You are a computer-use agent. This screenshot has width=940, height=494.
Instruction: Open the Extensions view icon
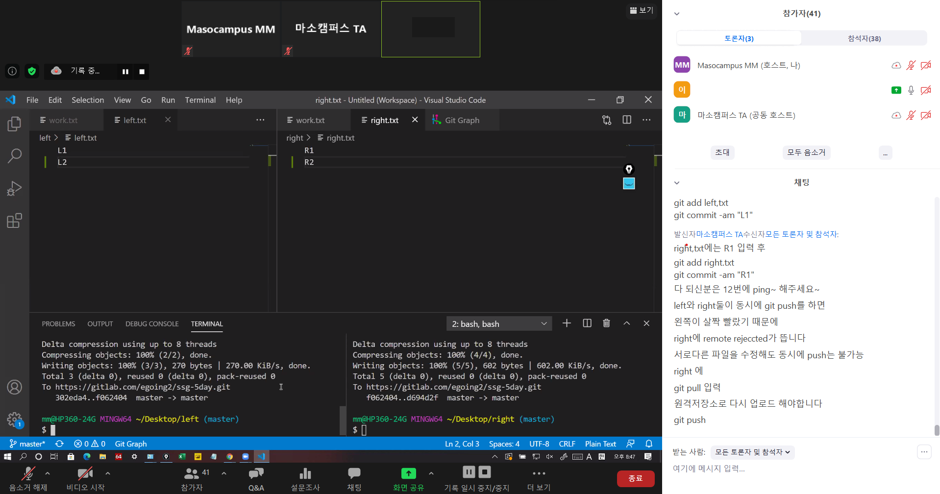(x=14, y=221)
